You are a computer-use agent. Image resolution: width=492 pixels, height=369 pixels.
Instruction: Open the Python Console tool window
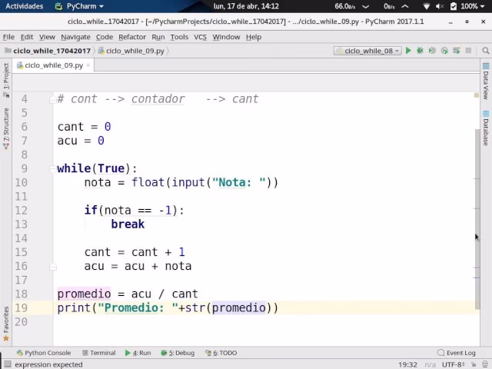point(44,353)
